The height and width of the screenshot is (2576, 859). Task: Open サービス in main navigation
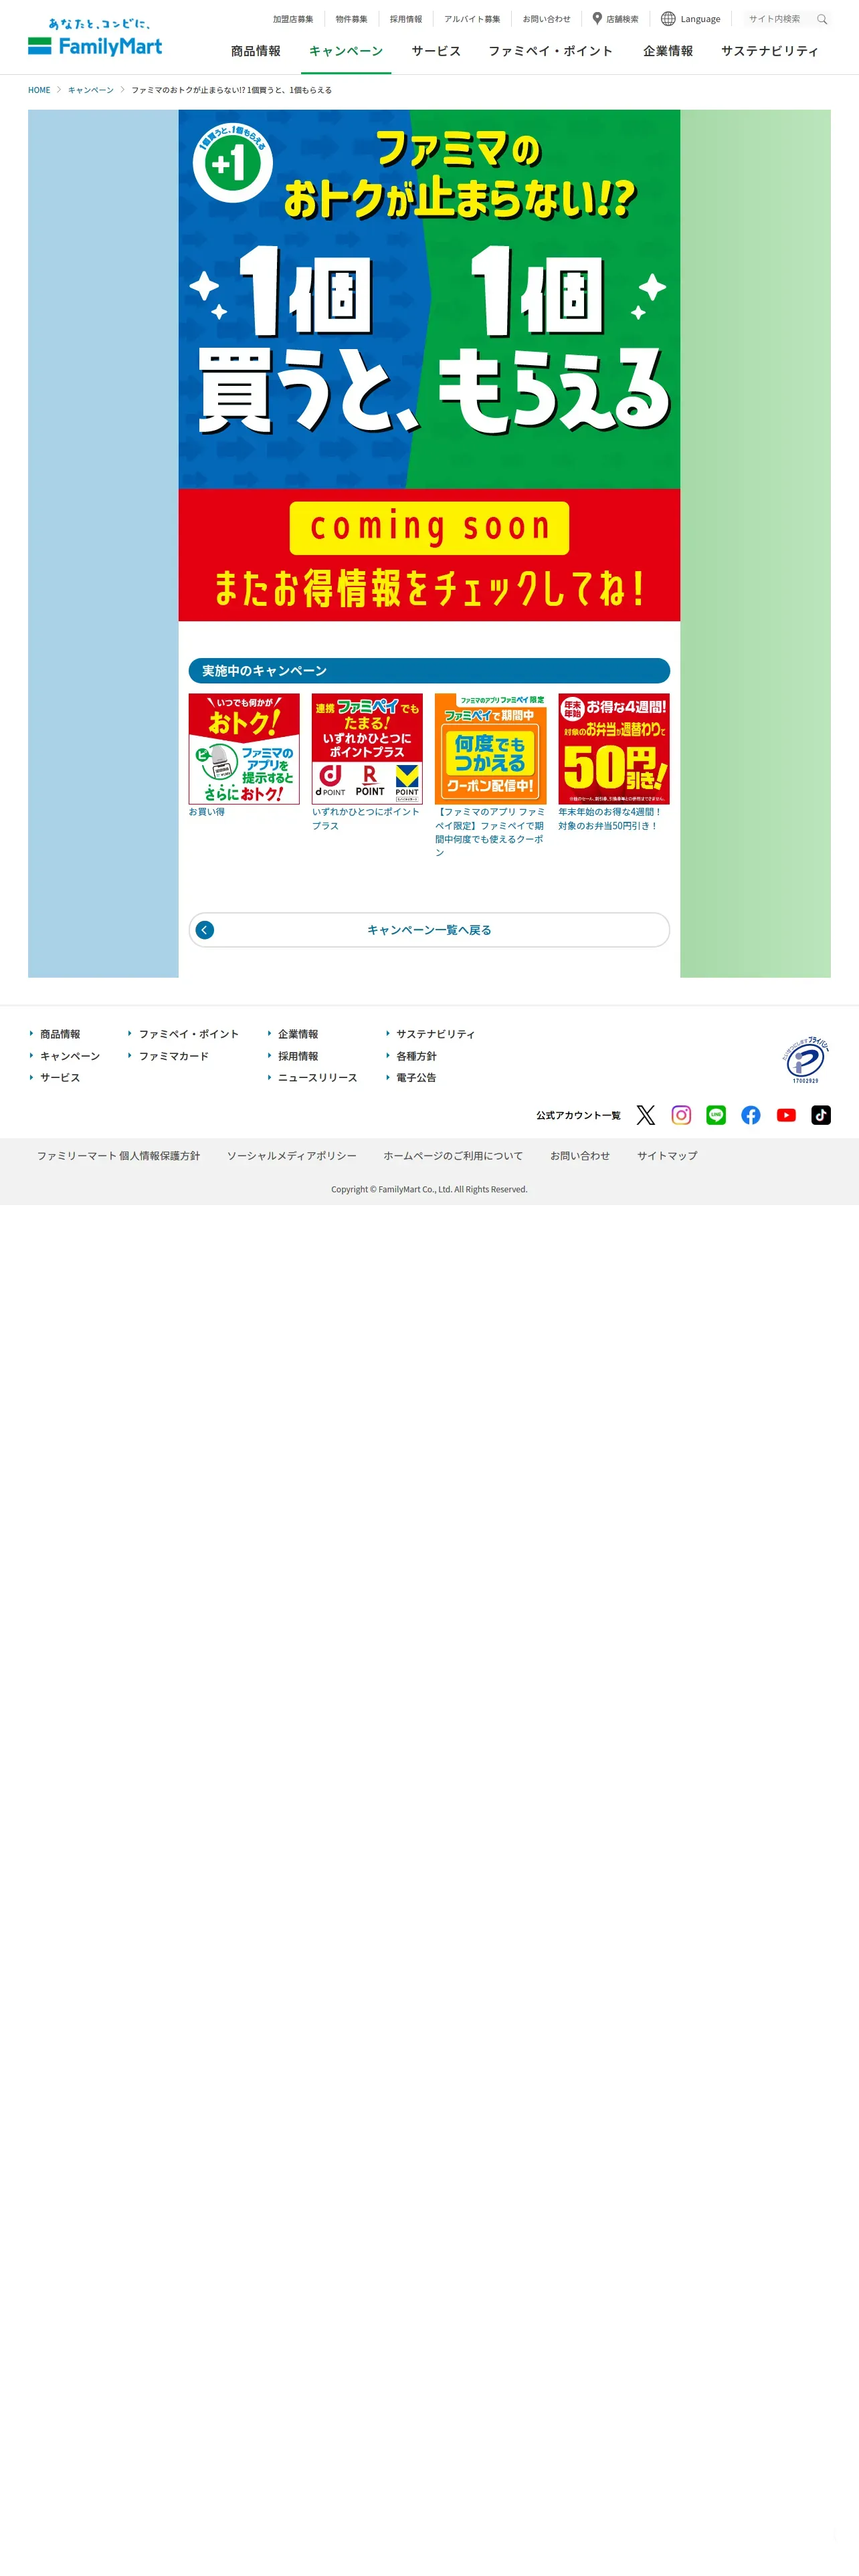[436, 51]
